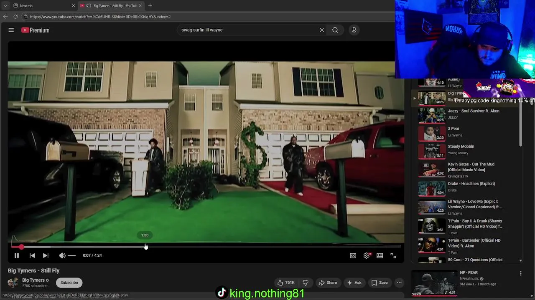Select the Big Tymers - Still Fly browser tab
Image resolution: width=535 pixels, height=300 pixels.
pos(111,5)
